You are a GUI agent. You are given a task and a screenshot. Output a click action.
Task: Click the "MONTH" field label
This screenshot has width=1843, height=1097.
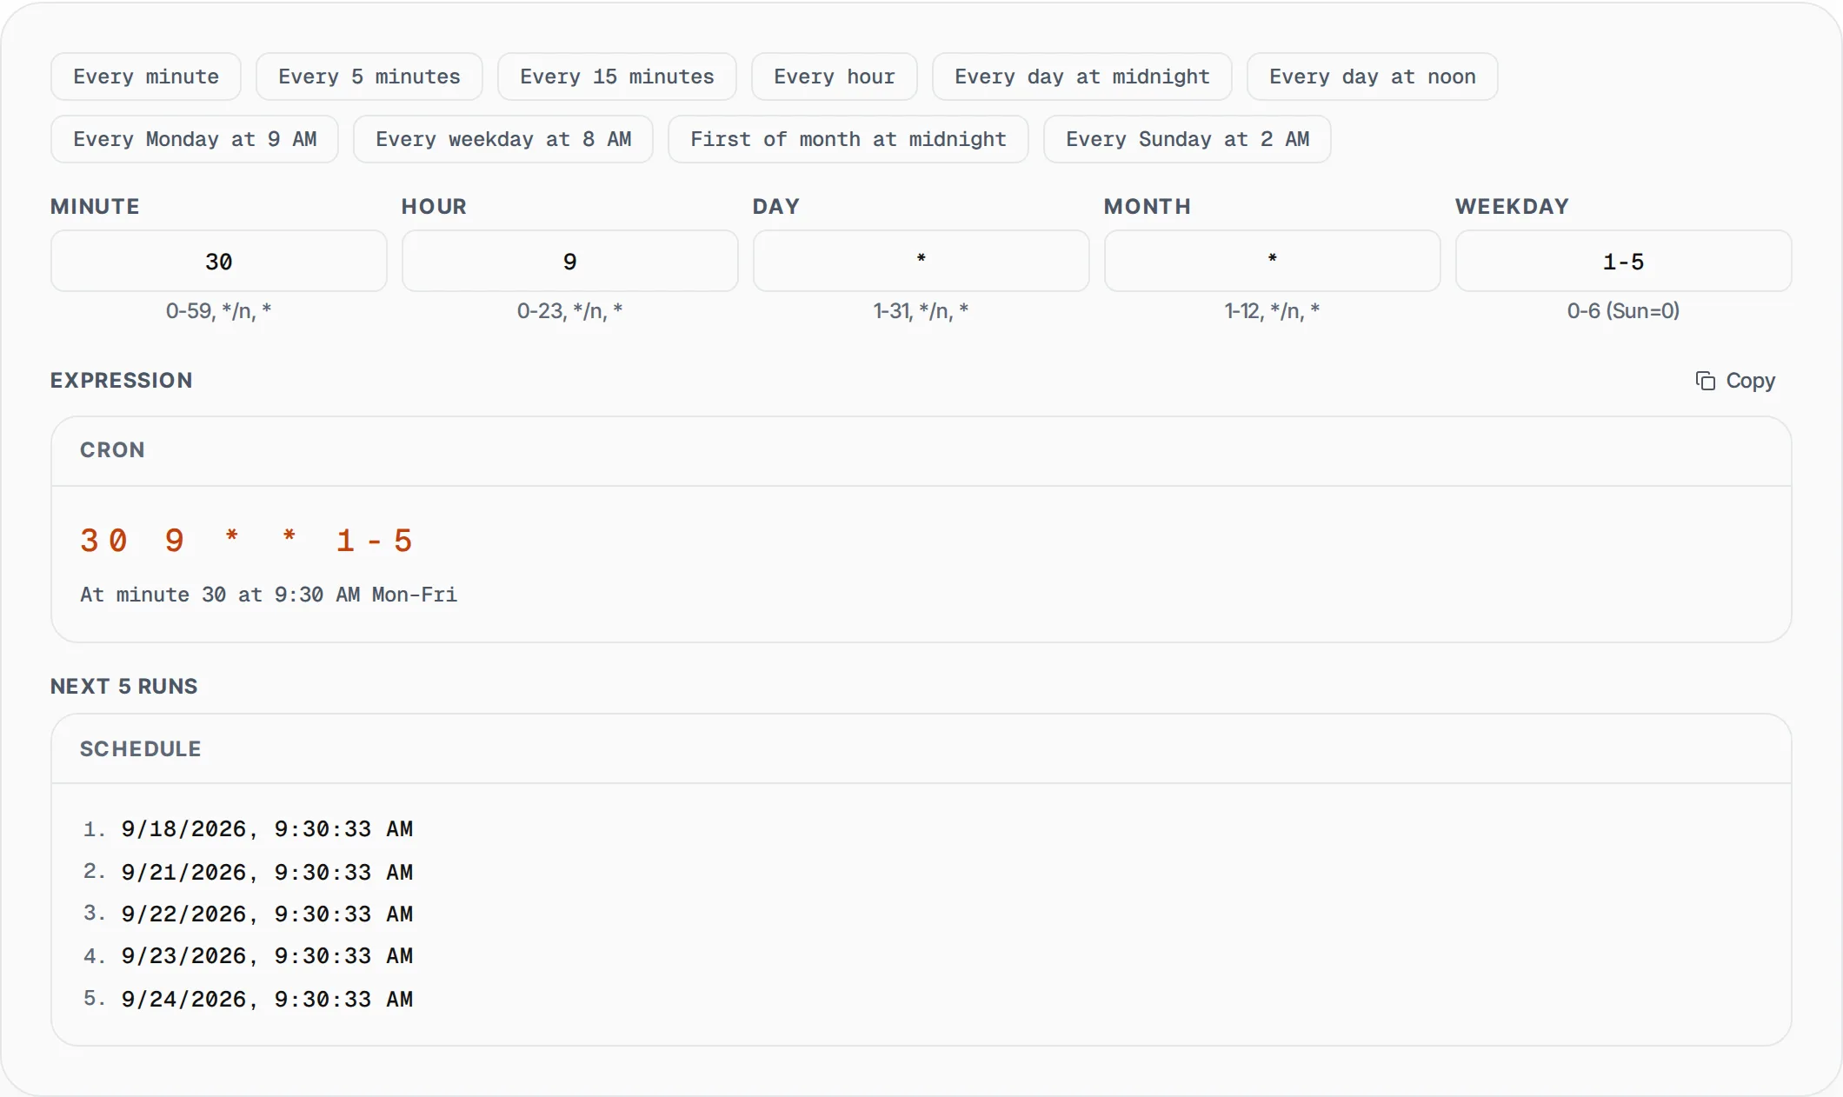(1148, 207)
